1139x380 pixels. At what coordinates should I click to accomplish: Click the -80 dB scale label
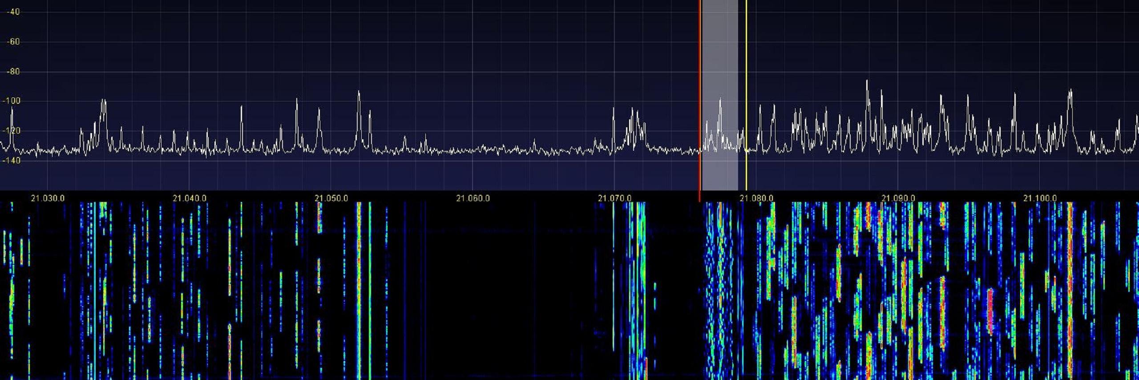click(12, 72)
